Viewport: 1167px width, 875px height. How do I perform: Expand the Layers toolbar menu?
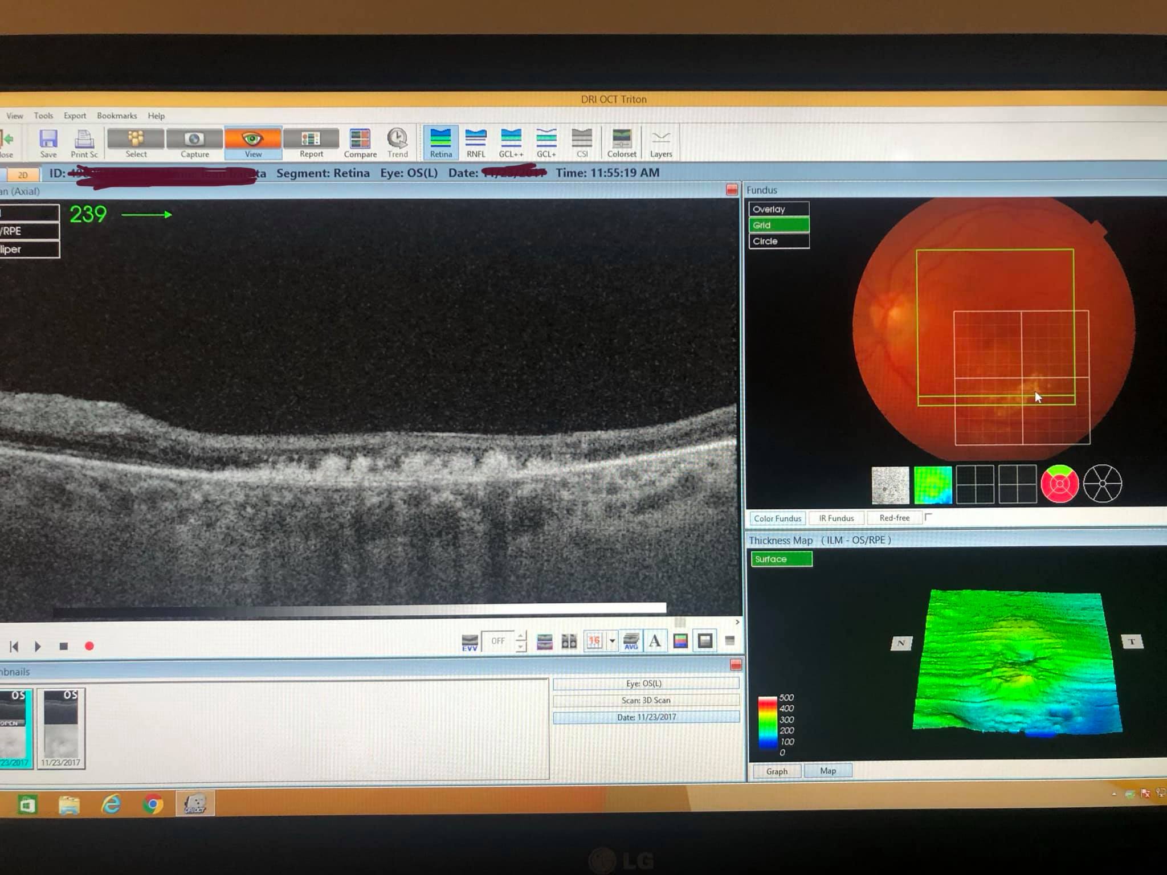click(x=661, y=142)
